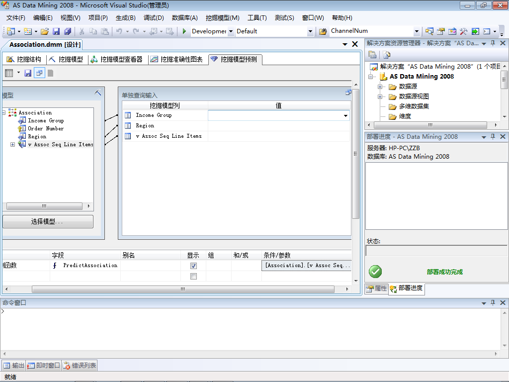This screenshot has height=382, width=509.
Task: Switch to the 挖掘准确性图表 tab
Action: coord(177,59)
